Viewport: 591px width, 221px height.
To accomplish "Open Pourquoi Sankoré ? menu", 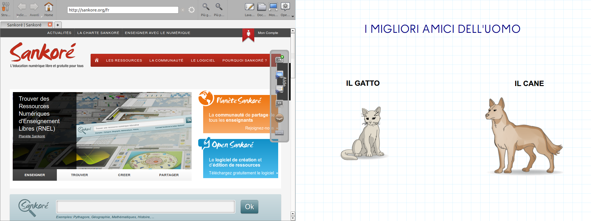I will tap(245, 60).
